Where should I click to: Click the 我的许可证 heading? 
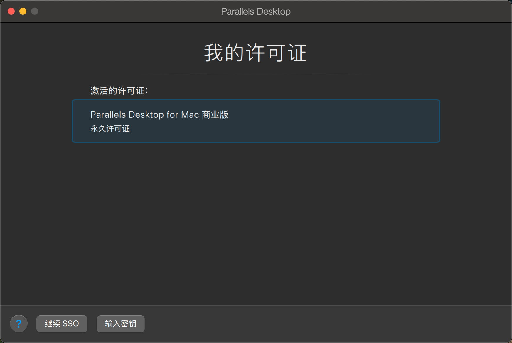256,53
